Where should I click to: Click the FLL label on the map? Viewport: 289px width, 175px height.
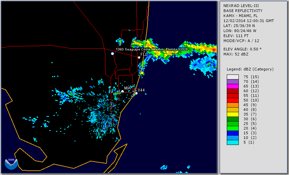pos(144,54)
